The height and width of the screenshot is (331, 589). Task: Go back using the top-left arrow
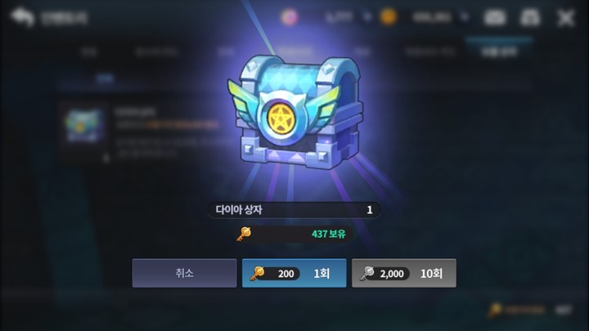point(22,17)
